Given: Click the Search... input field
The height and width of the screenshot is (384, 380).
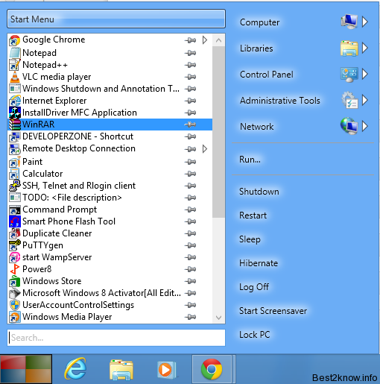Looking at the screenshot, I should pos(116,338).
